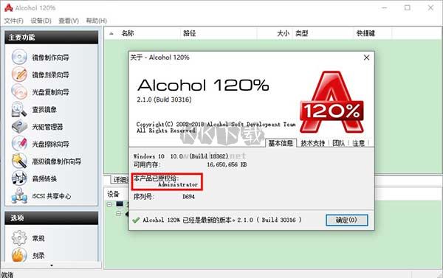Click the Administrator licensee name

178,184
